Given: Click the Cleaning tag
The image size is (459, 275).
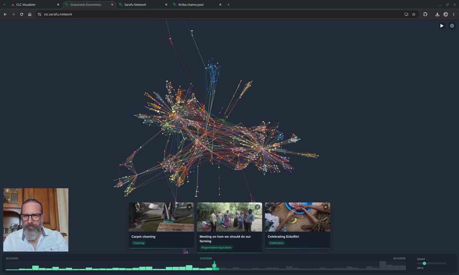Looking at the screenshot, I should click(139, 243).
